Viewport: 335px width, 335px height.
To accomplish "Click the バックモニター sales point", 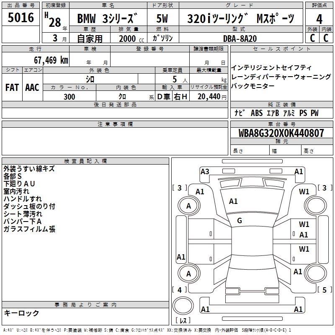I will [x=253, y=86].
